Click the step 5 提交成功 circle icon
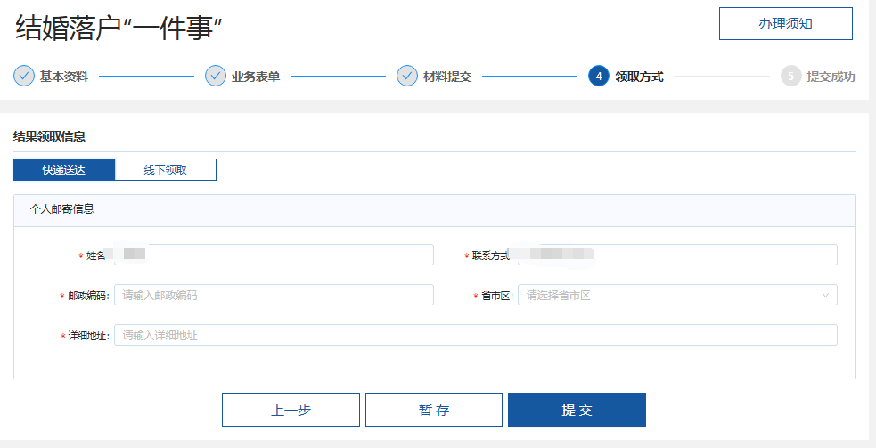 tap(790, 76)
